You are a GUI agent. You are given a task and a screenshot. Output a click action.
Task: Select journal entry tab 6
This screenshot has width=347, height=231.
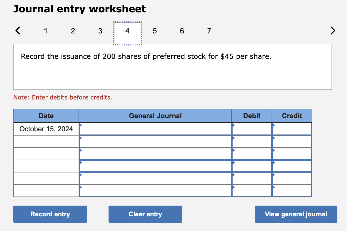tap(182, 31)
